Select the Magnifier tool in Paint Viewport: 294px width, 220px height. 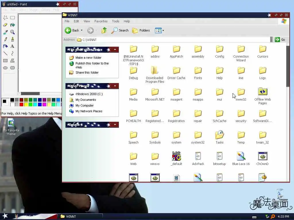coord(13,32)
